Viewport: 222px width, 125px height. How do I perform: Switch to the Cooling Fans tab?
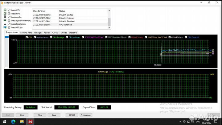point(26,33)
